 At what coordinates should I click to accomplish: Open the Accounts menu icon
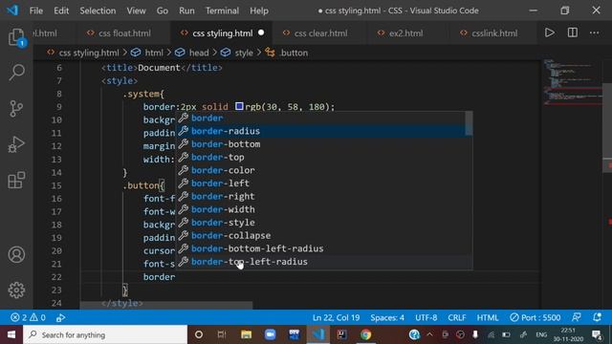(16, 255)
